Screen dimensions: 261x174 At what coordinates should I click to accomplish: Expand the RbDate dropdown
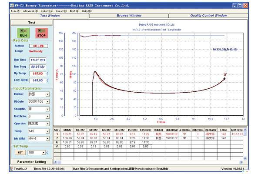pos(47,101)
